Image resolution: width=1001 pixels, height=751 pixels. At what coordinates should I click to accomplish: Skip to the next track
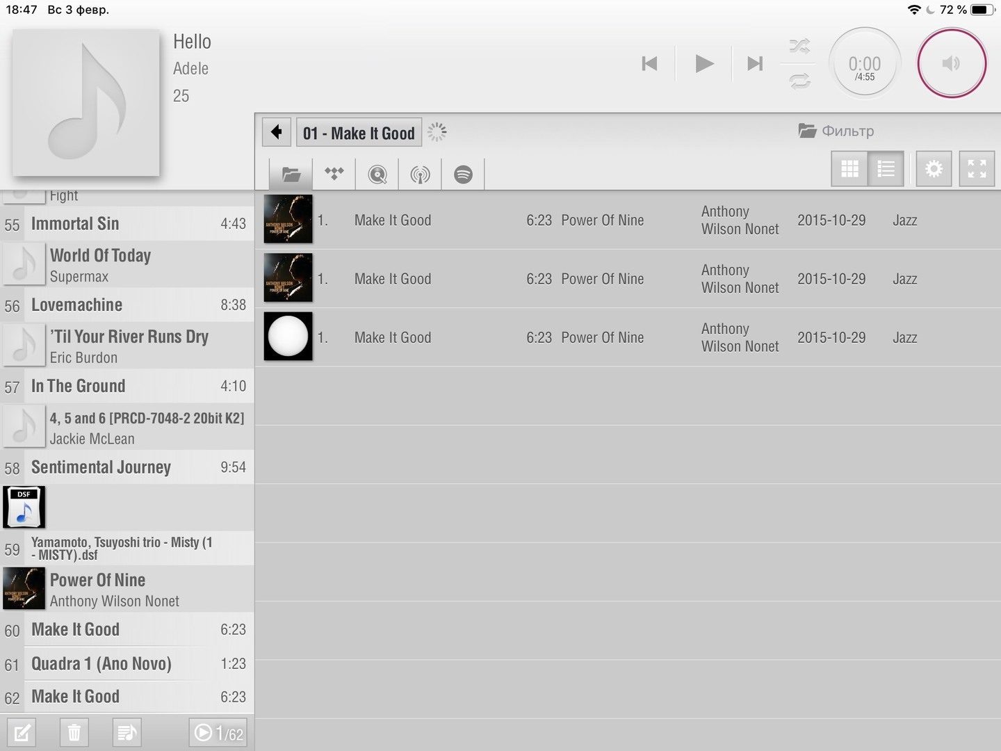(755, 64)
